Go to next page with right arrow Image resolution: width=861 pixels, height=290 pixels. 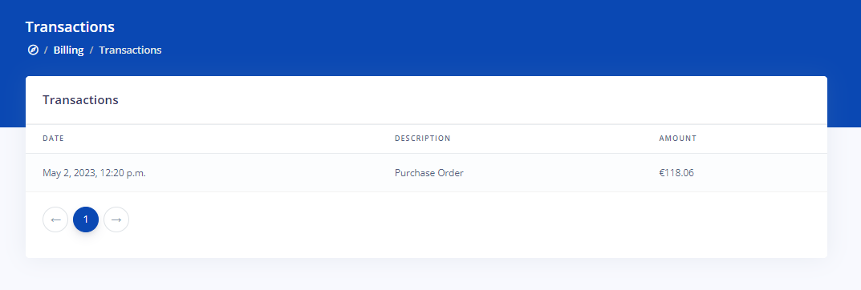pyautogui.click(x=116, y=220)
